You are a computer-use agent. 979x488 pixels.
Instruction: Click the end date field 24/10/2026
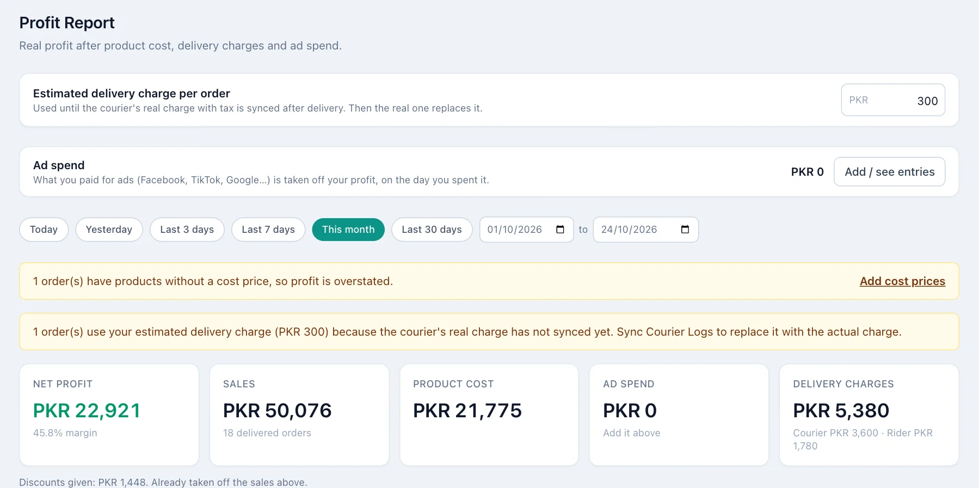pyautogui.click(x=645, y=230)
